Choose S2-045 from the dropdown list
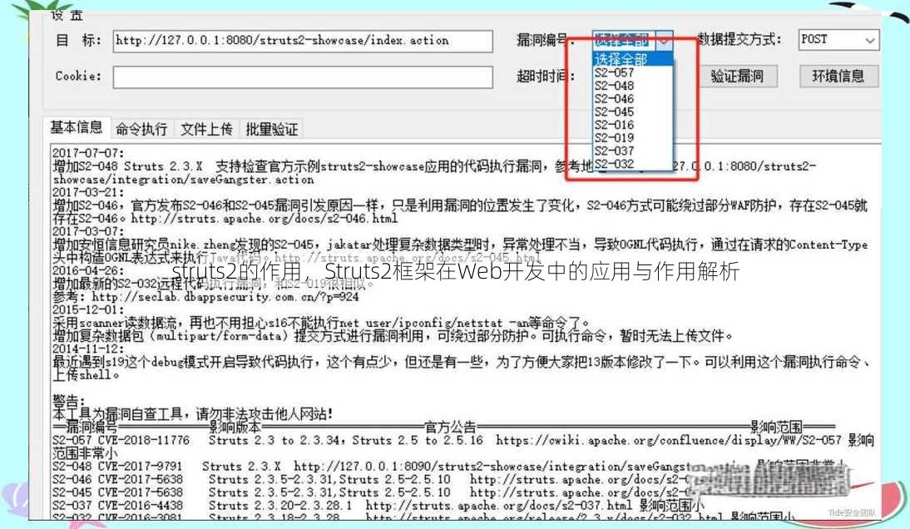The width and height of the screenshot is (910, 529). tap(614, 111)
